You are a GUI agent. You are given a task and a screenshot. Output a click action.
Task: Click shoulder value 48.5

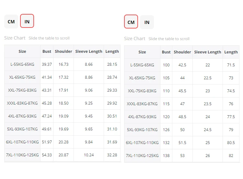[x=182, y=117]
